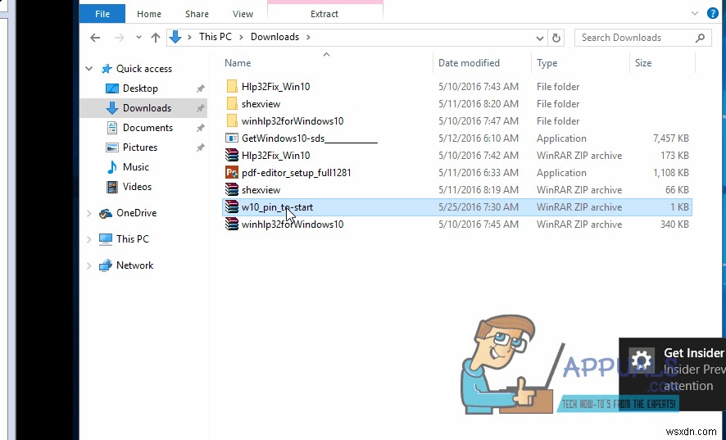Image resolution: width=726 pixels, height=440 pixels.
Task: Click This PC in the address path
Action: pos(216,37)
